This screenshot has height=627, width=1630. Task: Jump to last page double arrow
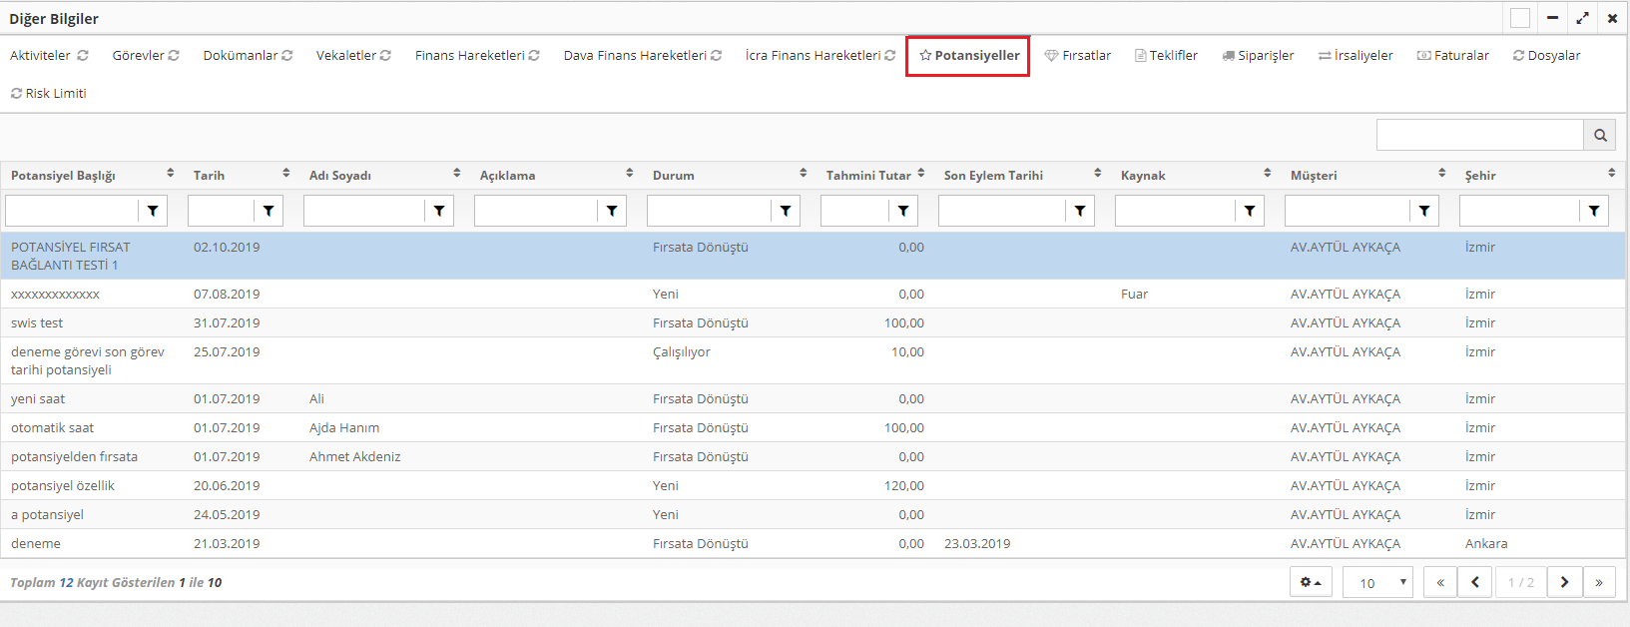(x=1599, y=582)
